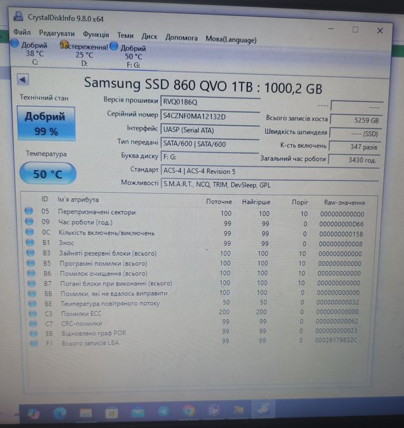Click the status icon of attribute C3
The image size is (404, 428).
pyautogui.click(x=33, y=313)
